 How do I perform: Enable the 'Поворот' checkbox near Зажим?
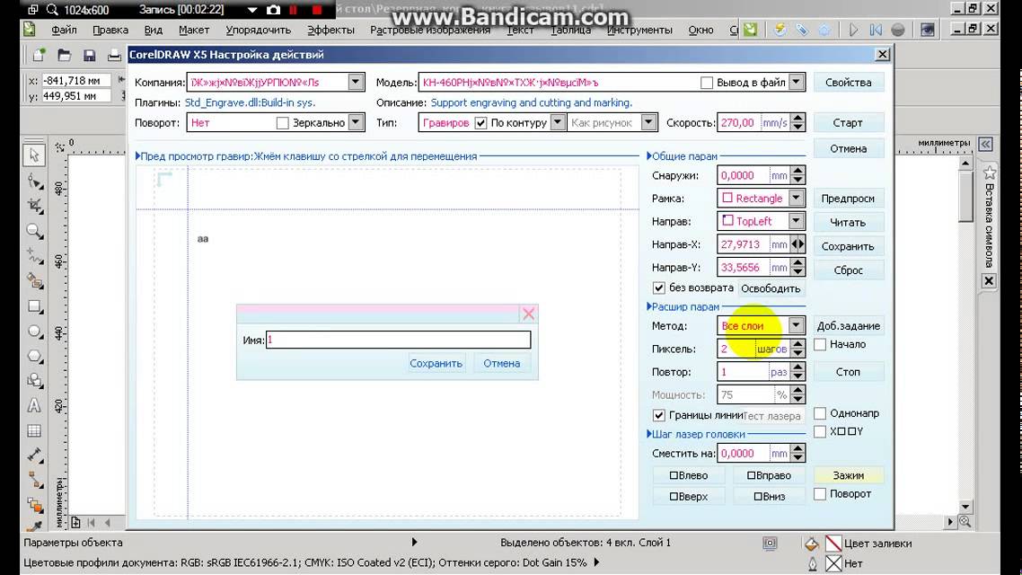coord(820,494)
